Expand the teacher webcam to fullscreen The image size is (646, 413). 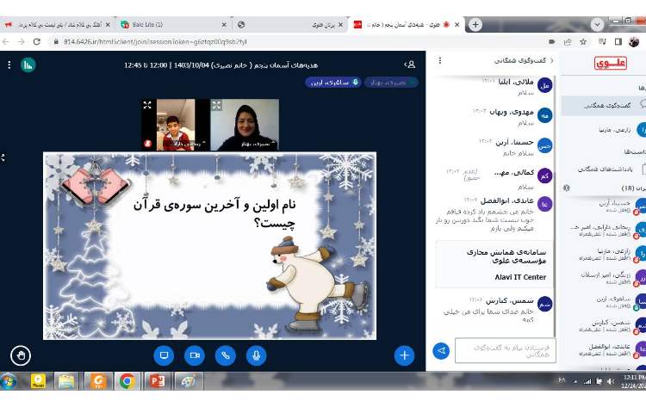(x=217, y=105)
